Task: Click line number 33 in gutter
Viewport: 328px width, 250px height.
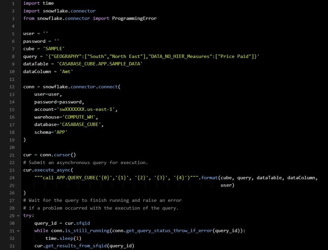Action: 11,246
